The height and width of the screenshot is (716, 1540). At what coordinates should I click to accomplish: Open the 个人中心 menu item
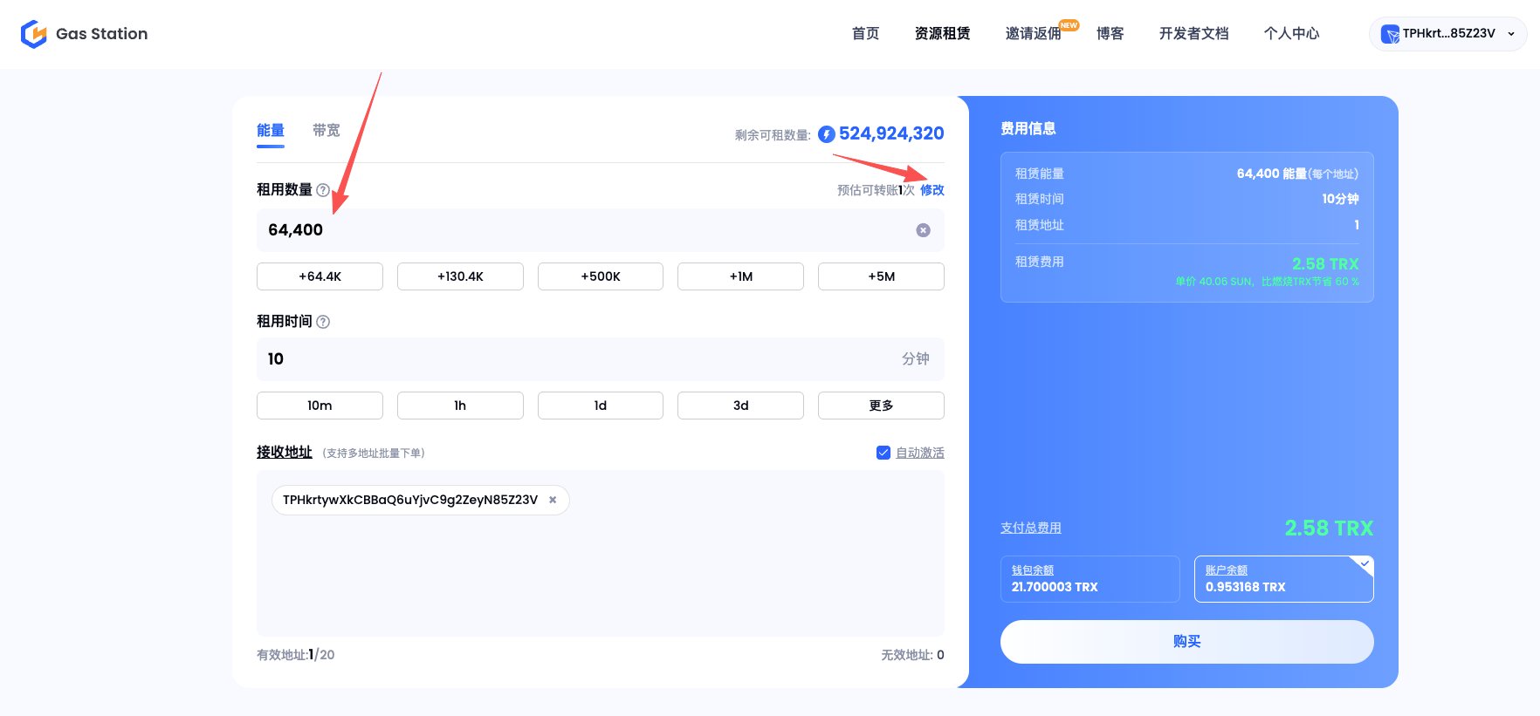click(x=1292, y=34)
